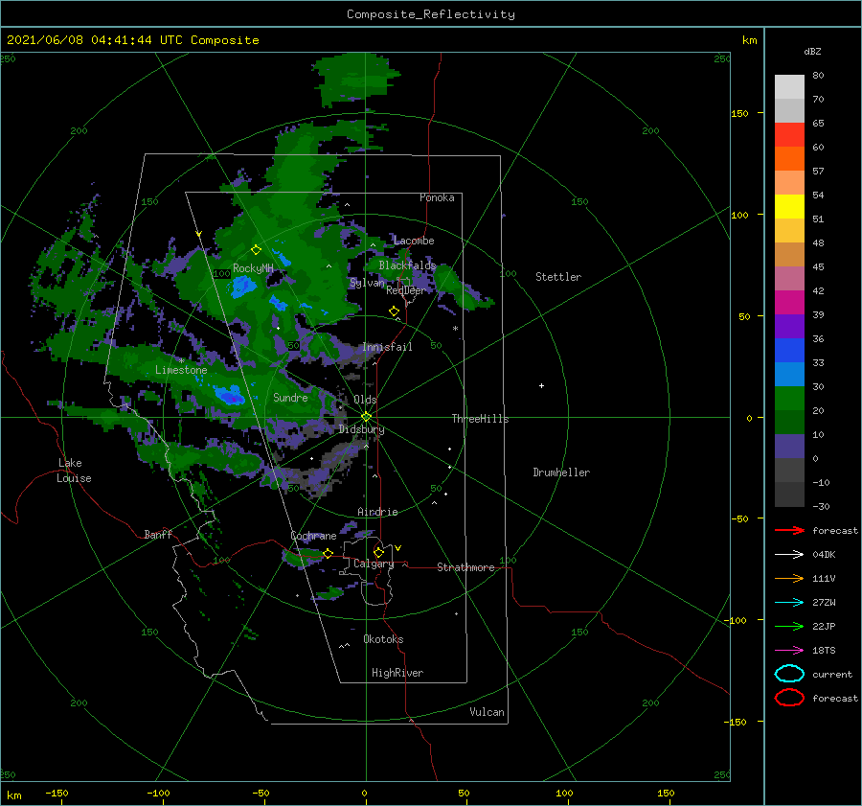Click the Calgary city label

tap(374, 564)
